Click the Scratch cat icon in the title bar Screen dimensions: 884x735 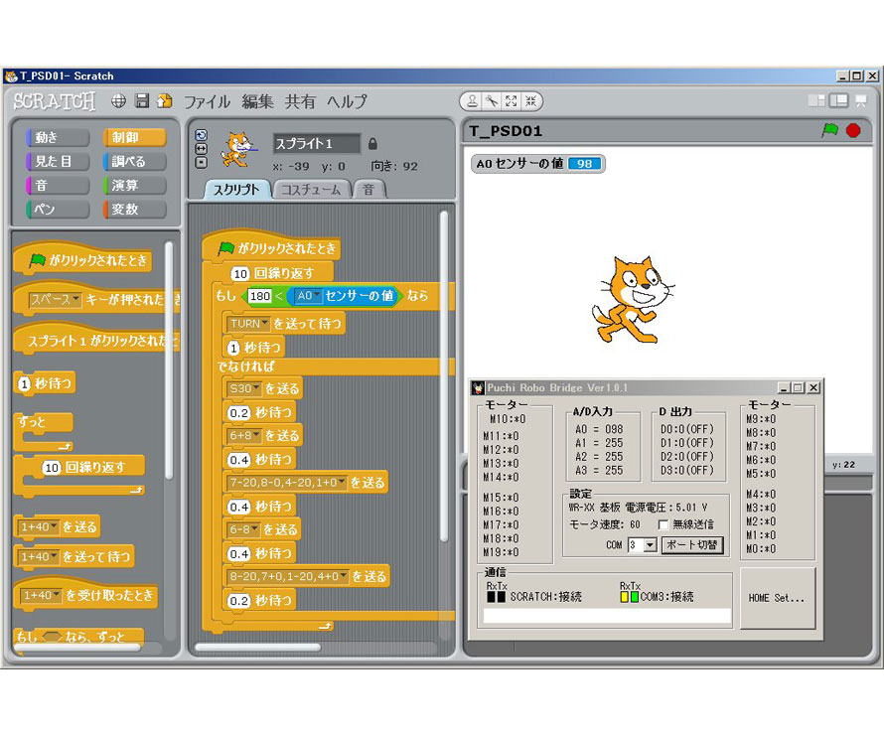(x=11, y=76)
